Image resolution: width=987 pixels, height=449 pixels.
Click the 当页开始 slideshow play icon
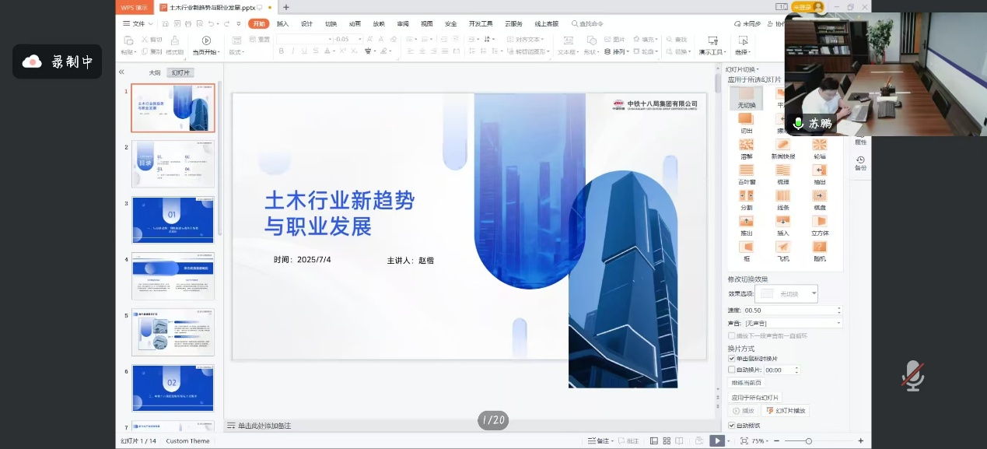click(x=206, y=40)
